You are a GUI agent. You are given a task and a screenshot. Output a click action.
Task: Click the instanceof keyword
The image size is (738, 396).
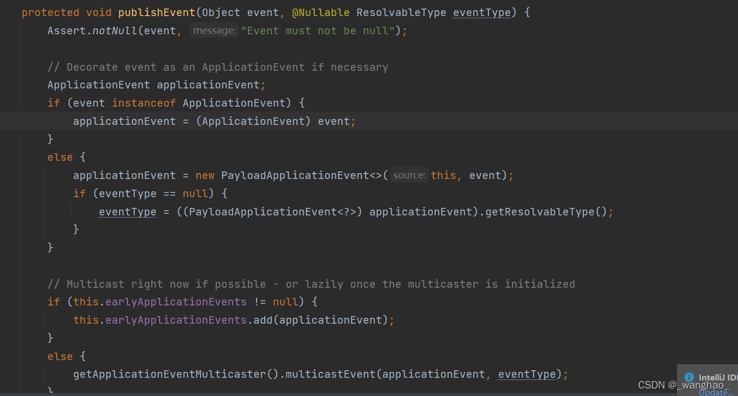pos(144,102)
